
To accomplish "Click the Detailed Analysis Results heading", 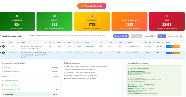I will (x=12, y=36).
